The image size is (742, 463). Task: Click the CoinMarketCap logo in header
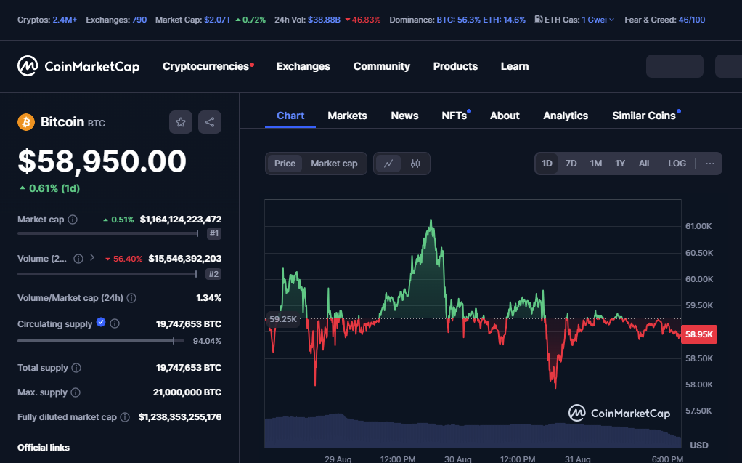pos(78,66)
